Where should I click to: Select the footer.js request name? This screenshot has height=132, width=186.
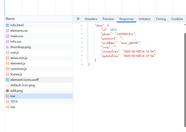pyautogui.click(x=16, y=74)
